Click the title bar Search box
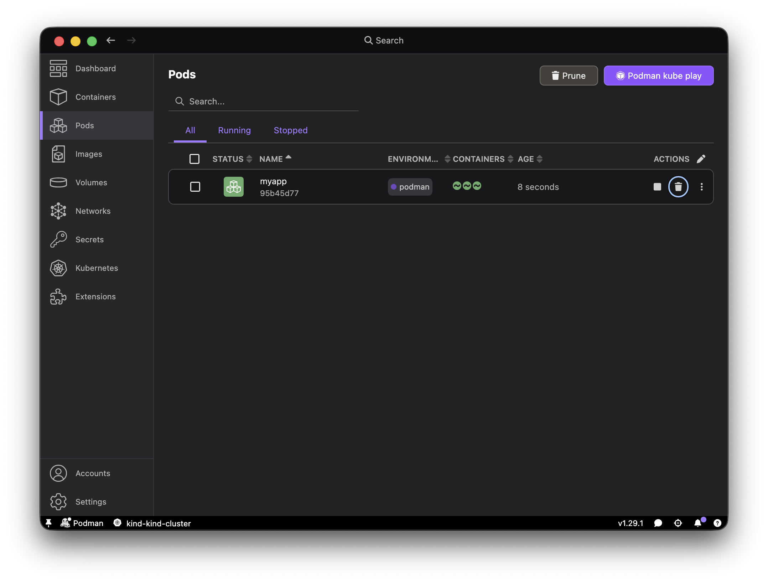 [384, 41]
